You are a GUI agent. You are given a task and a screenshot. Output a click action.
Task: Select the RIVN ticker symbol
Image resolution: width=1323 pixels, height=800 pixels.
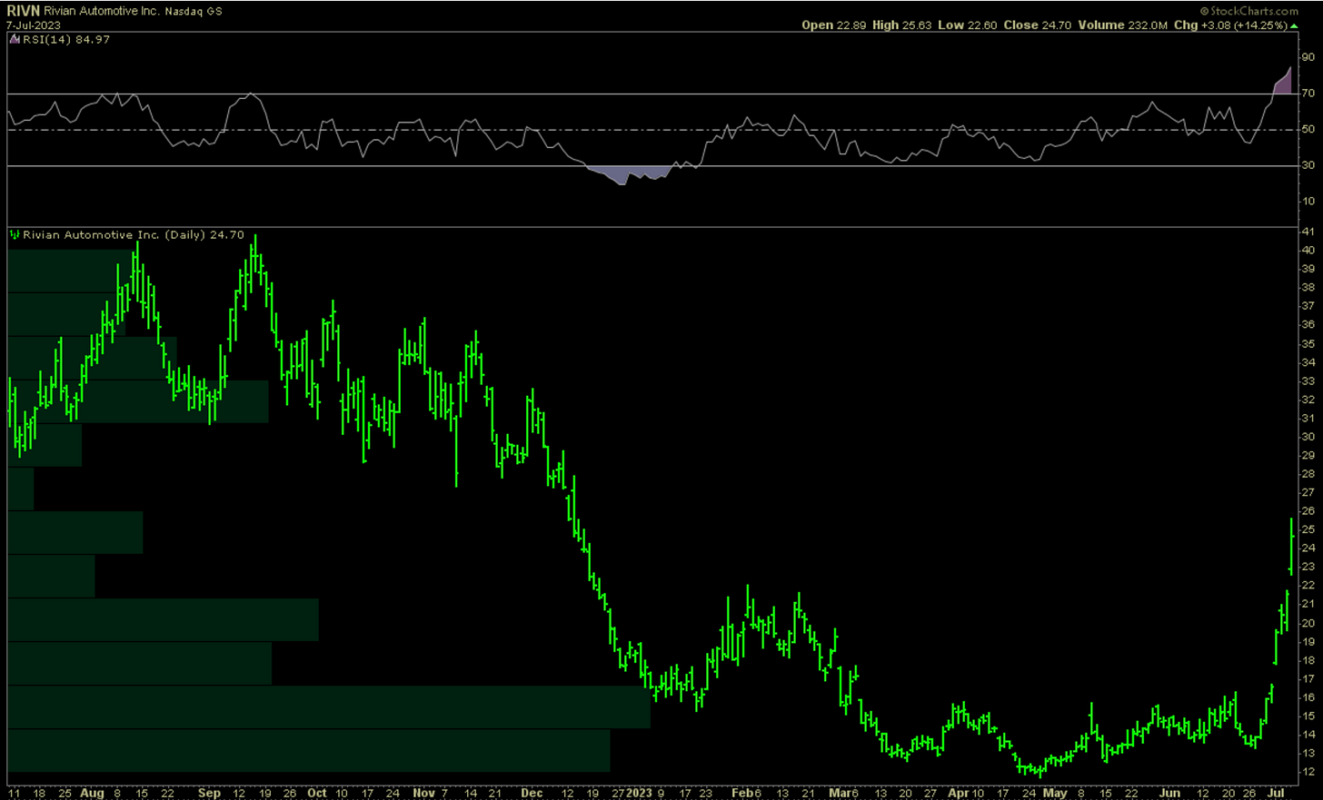pyautogui.click(x=23, y=11)
